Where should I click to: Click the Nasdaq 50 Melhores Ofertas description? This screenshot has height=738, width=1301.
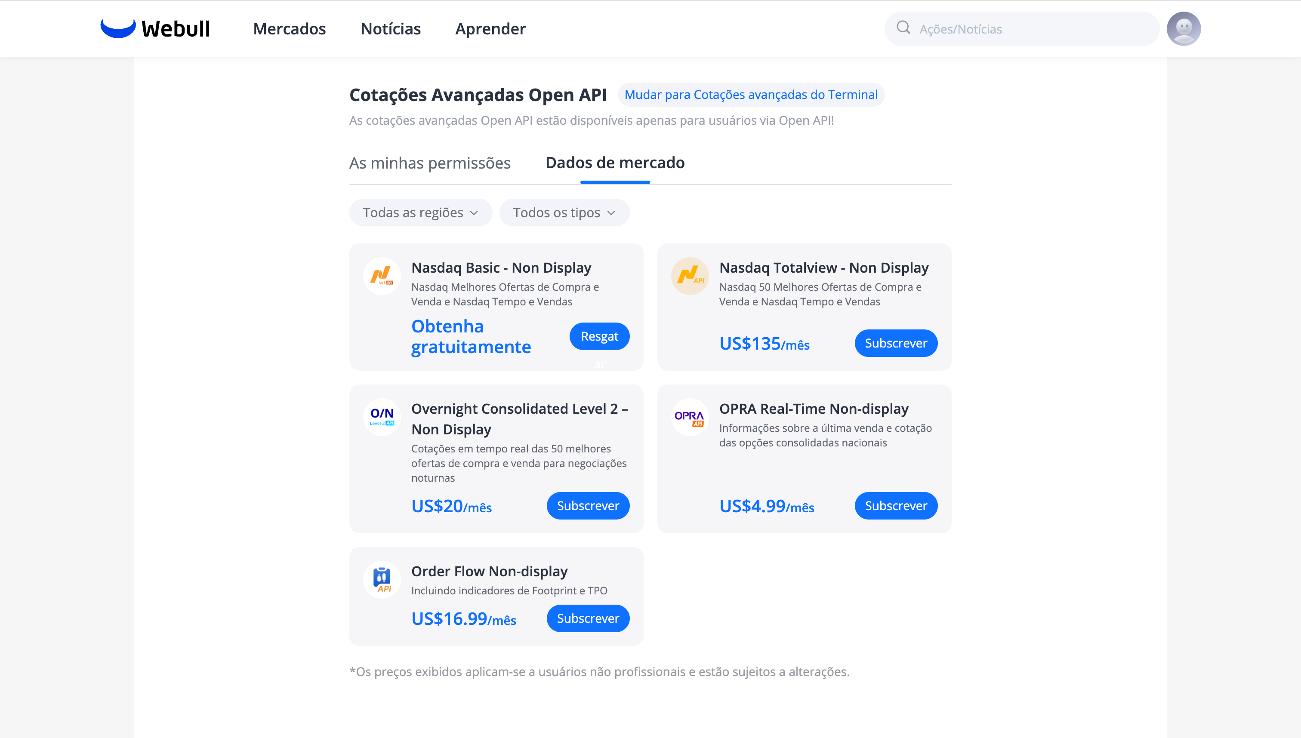point(820,294)
